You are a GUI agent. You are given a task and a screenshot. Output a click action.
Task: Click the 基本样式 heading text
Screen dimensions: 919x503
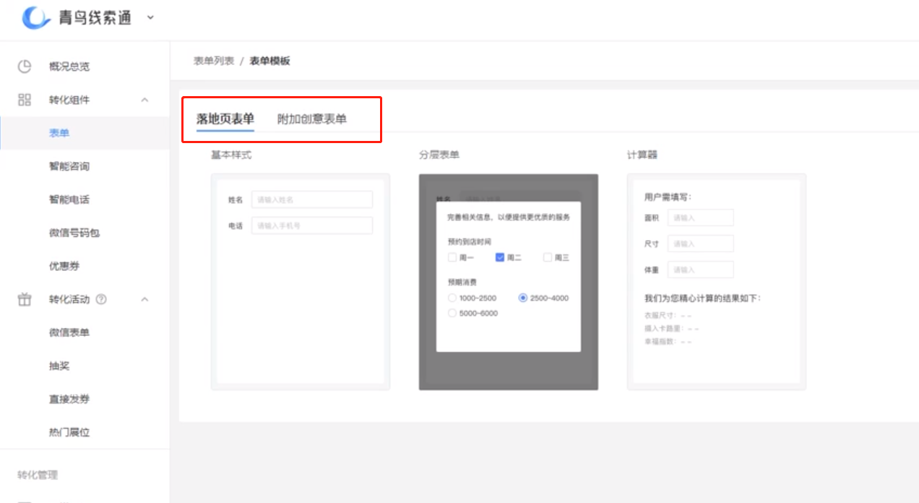tap(231, 155)
